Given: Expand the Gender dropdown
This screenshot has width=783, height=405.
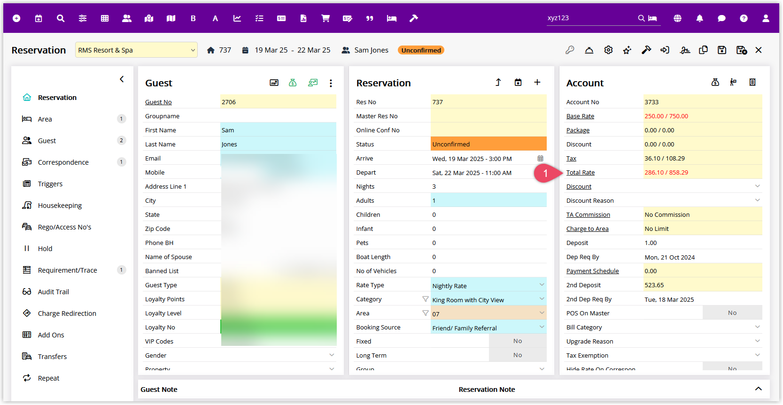Looking at the screenshot, I should (332, 355).
